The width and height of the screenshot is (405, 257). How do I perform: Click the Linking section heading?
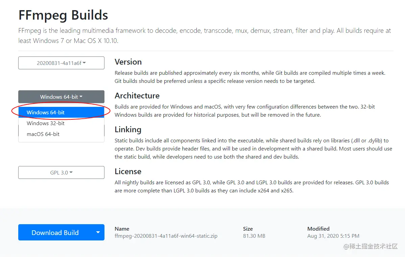pos(128,130)
